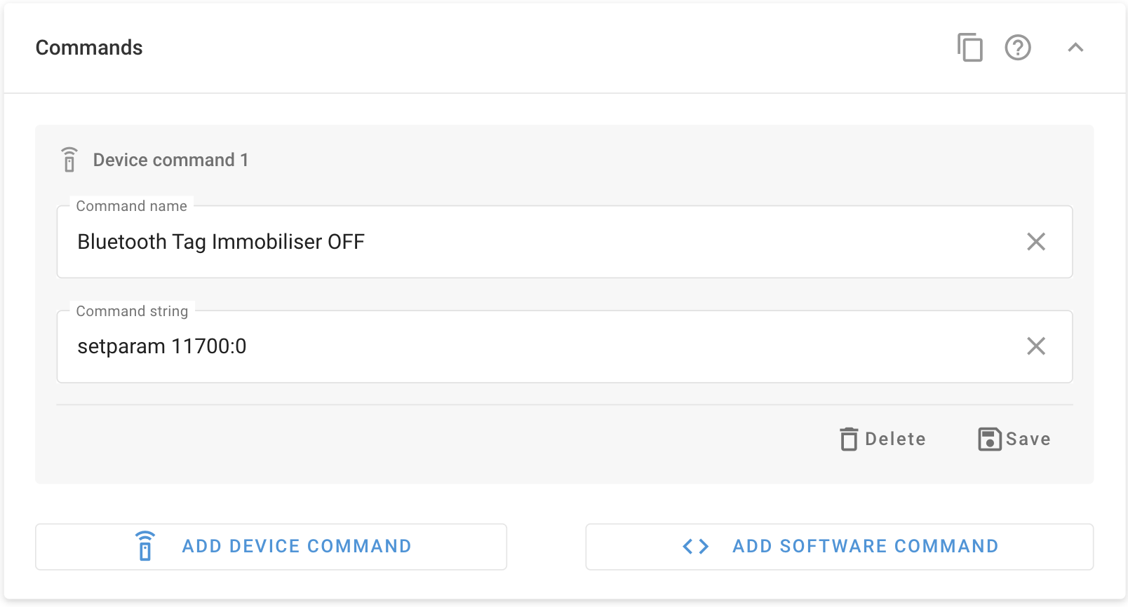1128x607 pixels.
Task: Click the floppy disk Save icon
Action: (990, 439)
